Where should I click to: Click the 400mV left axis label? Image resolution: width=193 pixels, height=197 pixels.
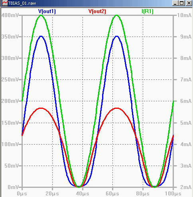coord(10,15)
